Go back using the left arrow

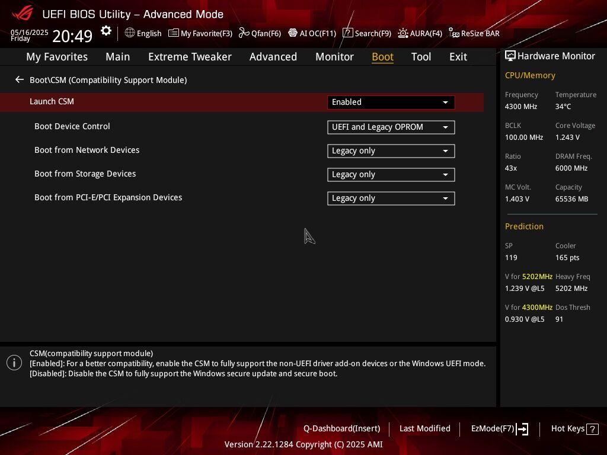(20, 80)
